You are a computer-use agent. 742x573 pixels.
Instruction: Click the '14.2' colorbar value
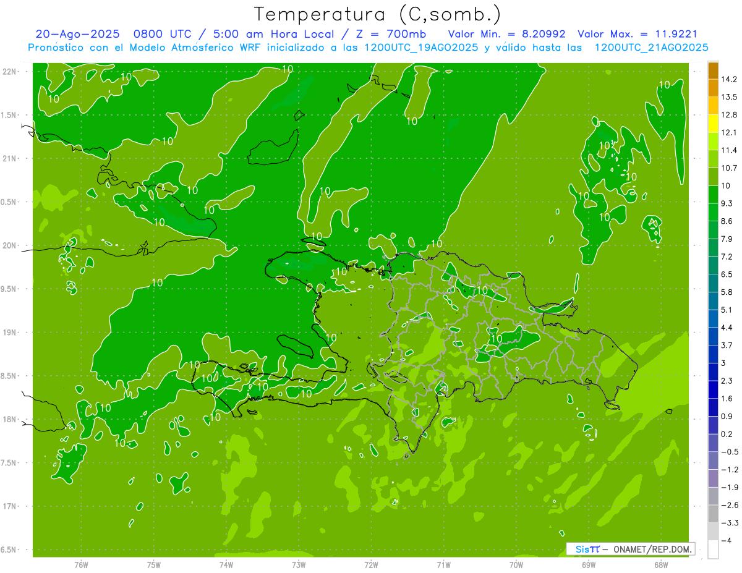tap(730, 79)
